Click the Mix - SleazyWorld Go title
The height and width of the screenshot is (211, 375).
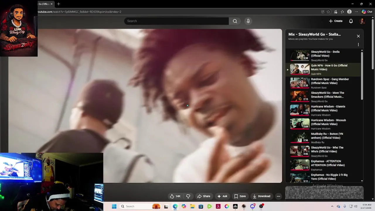click(314, 34)
